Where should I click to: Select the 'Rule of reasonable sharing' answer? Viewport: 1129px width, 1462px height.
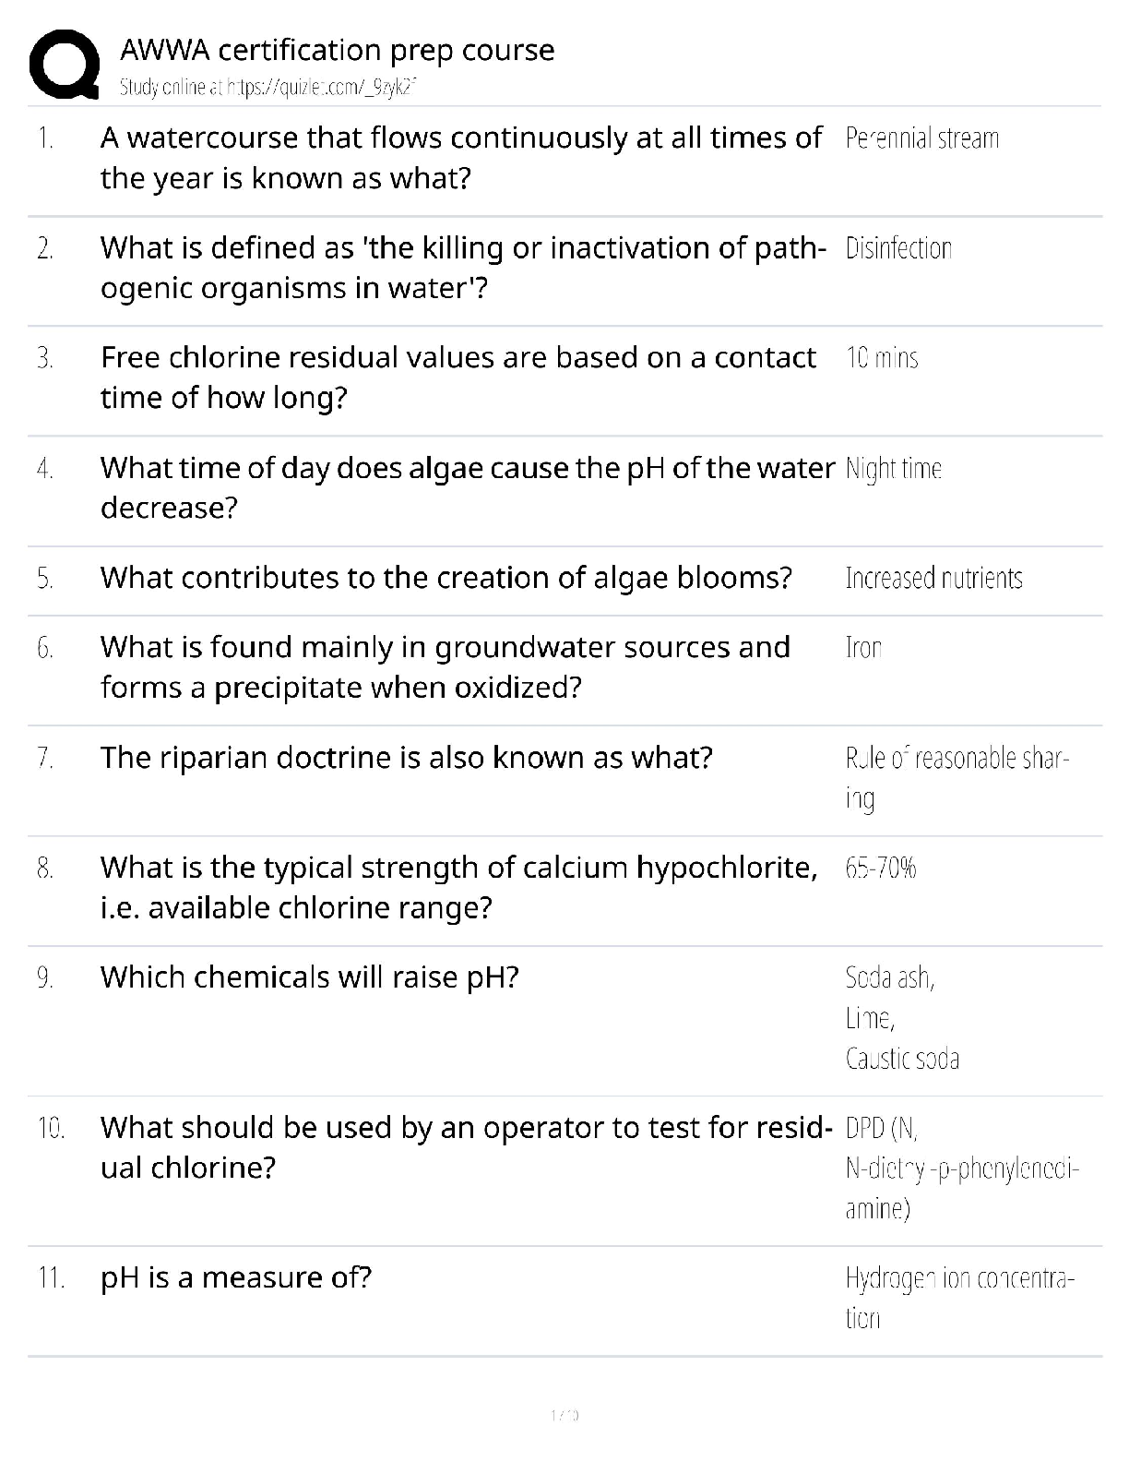[957, 778]
